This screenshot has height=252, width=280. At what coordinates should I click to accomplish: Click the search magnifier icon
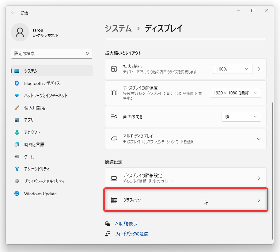[x=87, y=54]
